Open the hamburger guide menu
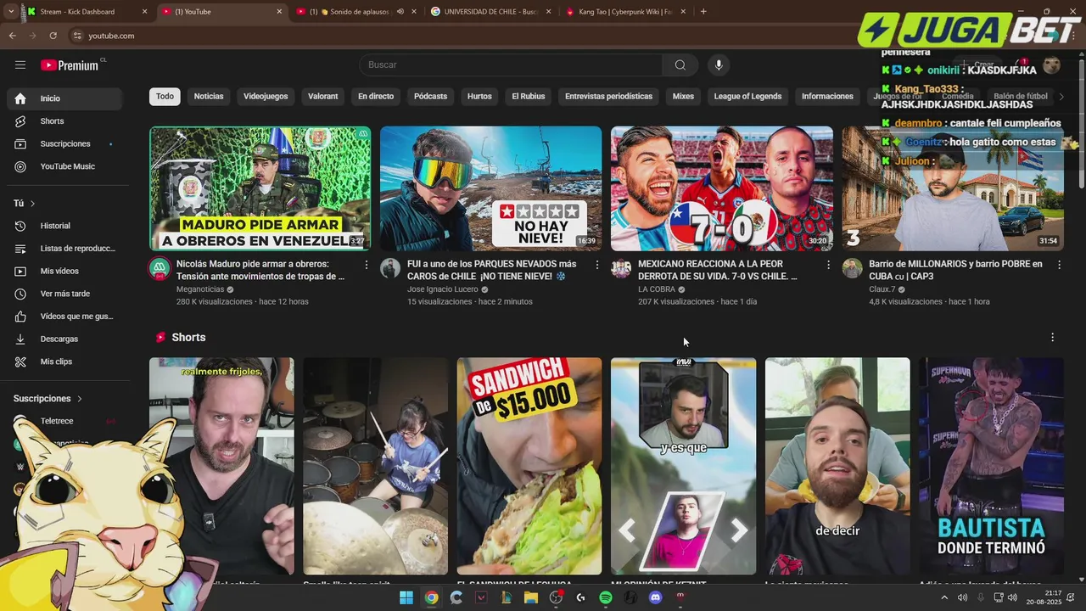Viewport: 1086px width, 611px height. 20,64
